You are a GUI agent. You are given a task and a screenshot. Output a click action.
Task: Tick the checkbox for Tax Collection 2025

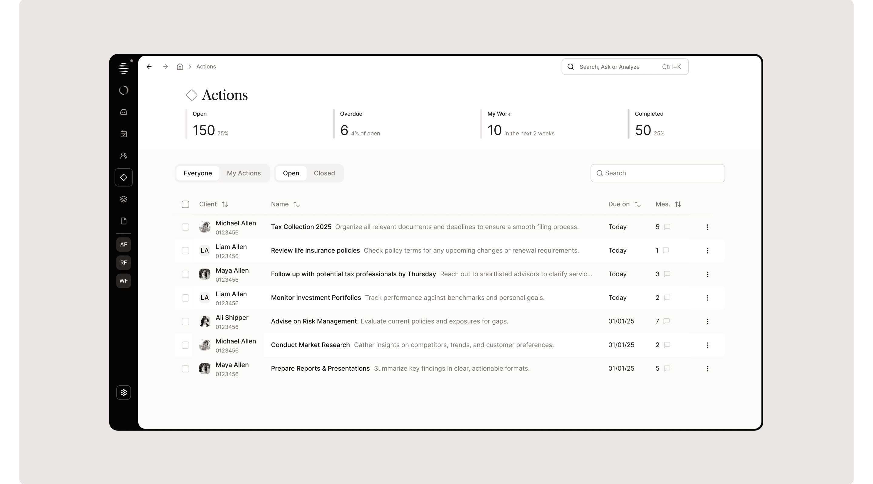pyautogui.click(x=186, y=227)
